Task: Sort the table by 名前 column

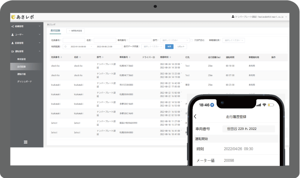Action: click(x=80, y=57)
